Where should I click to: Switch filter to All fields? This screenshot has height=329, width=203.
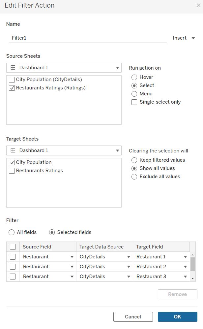12,232
